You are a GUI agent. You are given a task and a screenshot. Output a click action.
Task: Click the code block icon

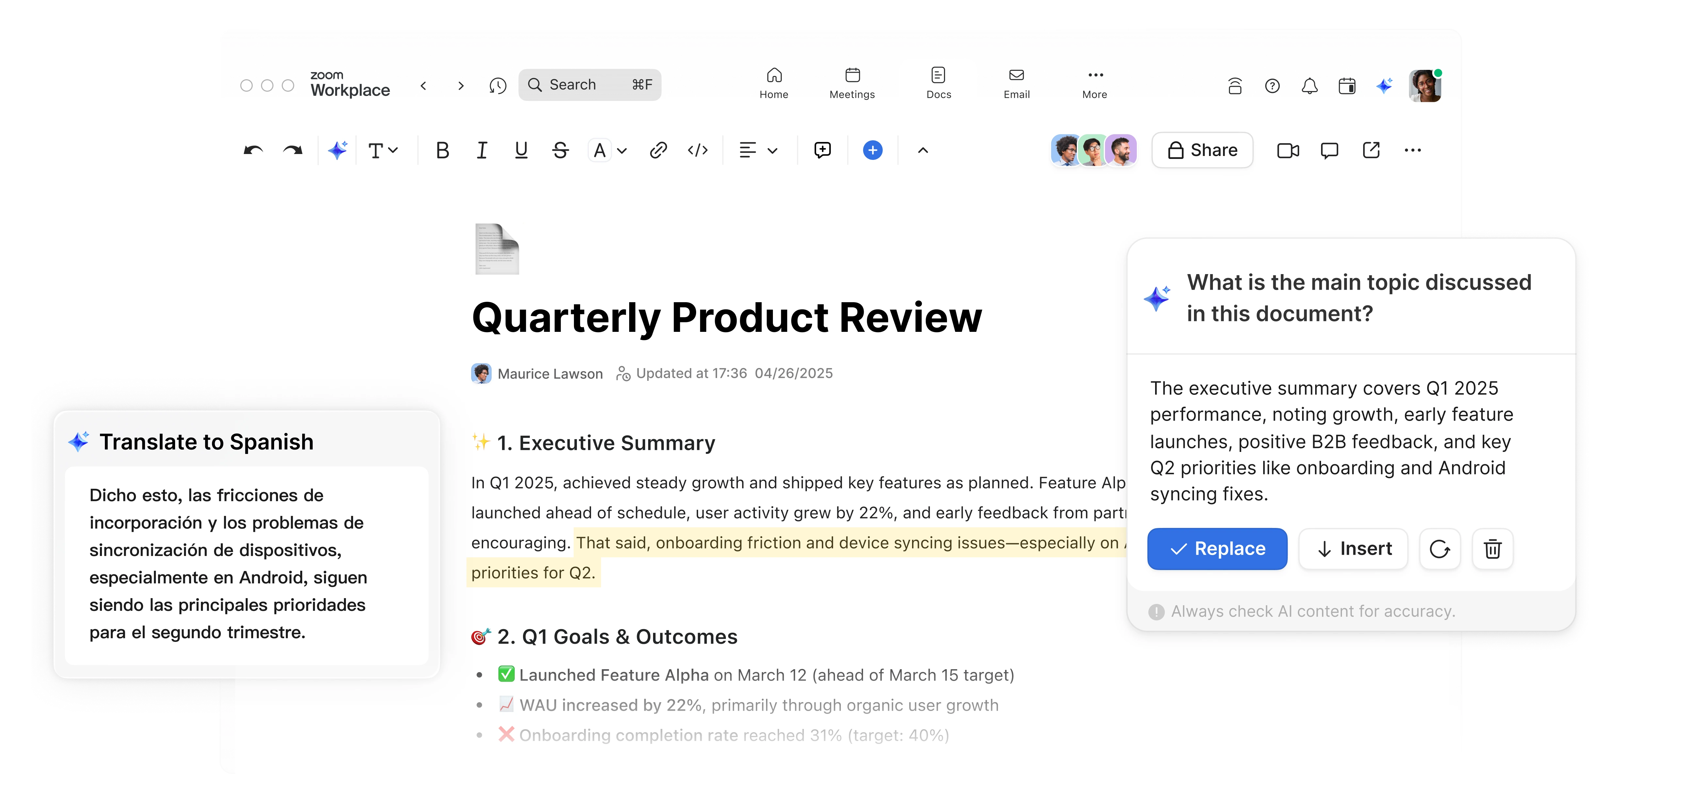[698, 150]
